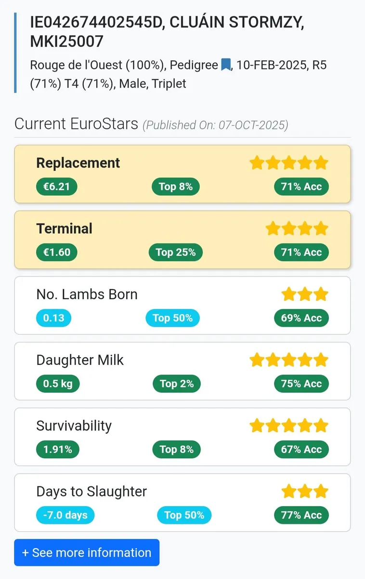The height and width of the screenshot is (579, 365).
Task: Click the Days to Slaughter stars
Action: [304, 491]
